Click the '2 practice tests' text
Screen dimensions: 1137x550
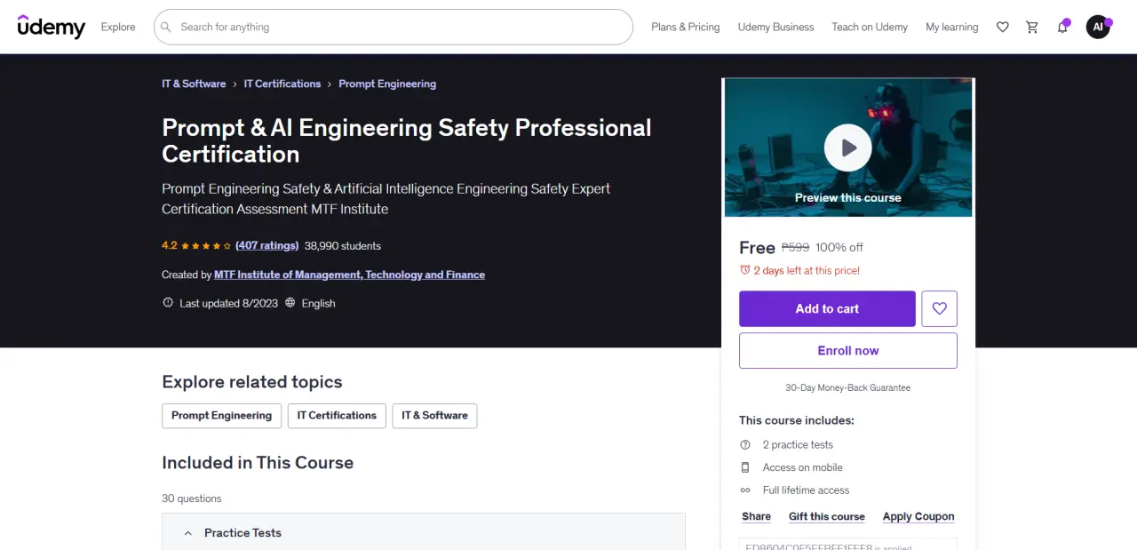(x=798, y=444)
